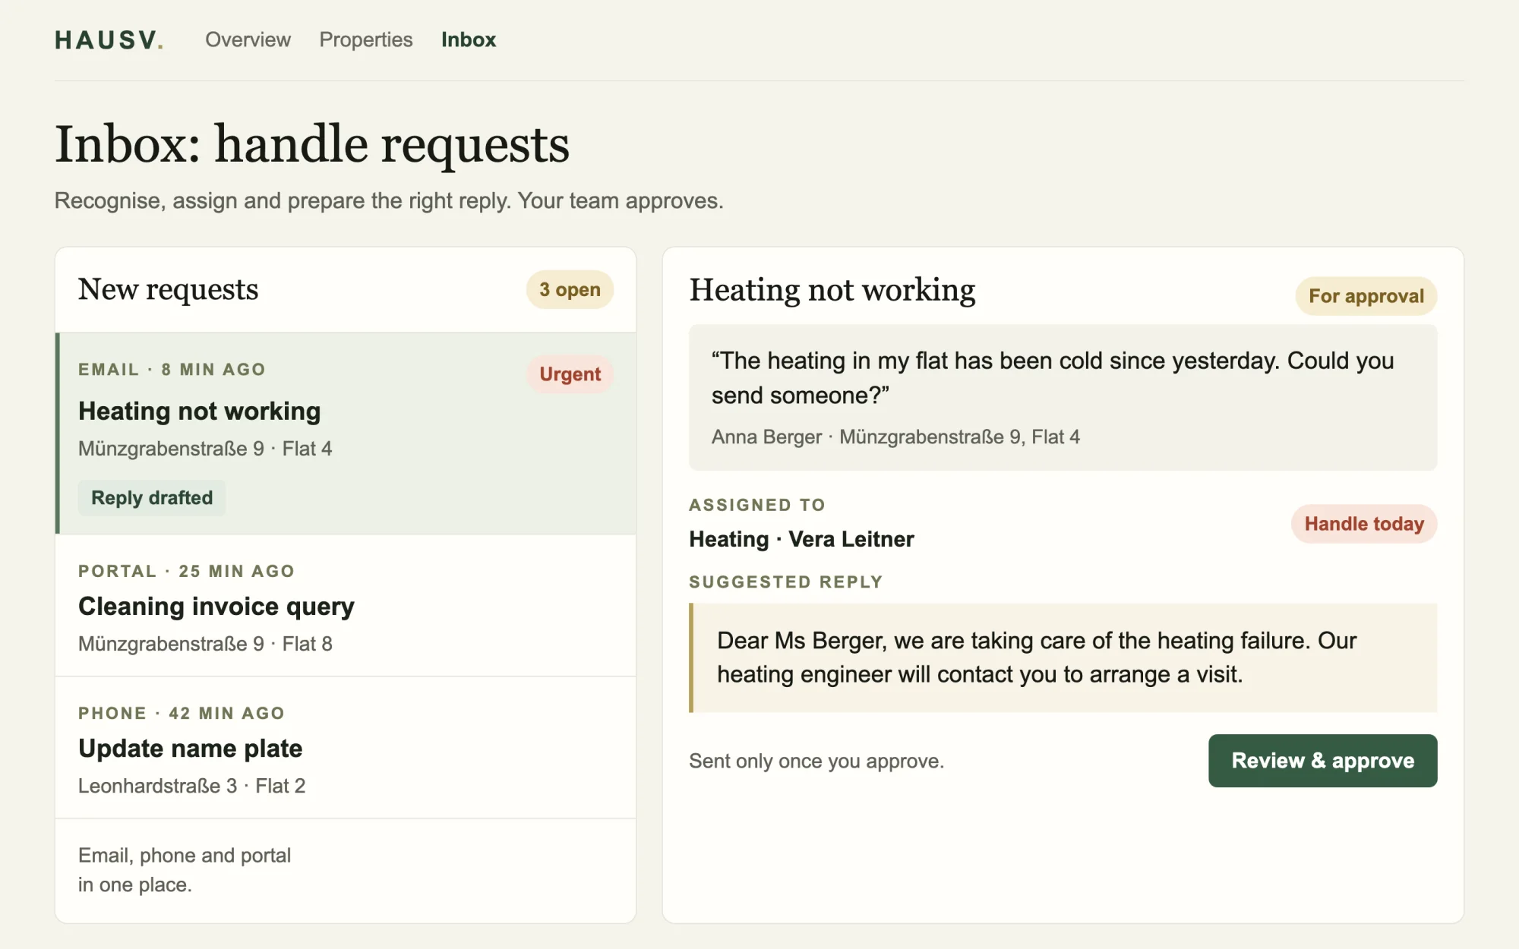The height and width of the screenshot is (949, 1519).
Task: Click the Reply drafted label
Action: tap(152, 498)
